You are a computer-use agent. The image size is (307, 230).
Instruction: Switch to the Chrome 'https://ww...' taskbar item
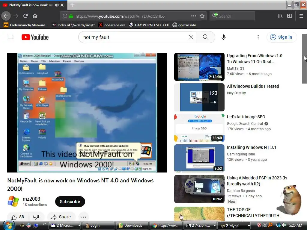coord(166,226)
